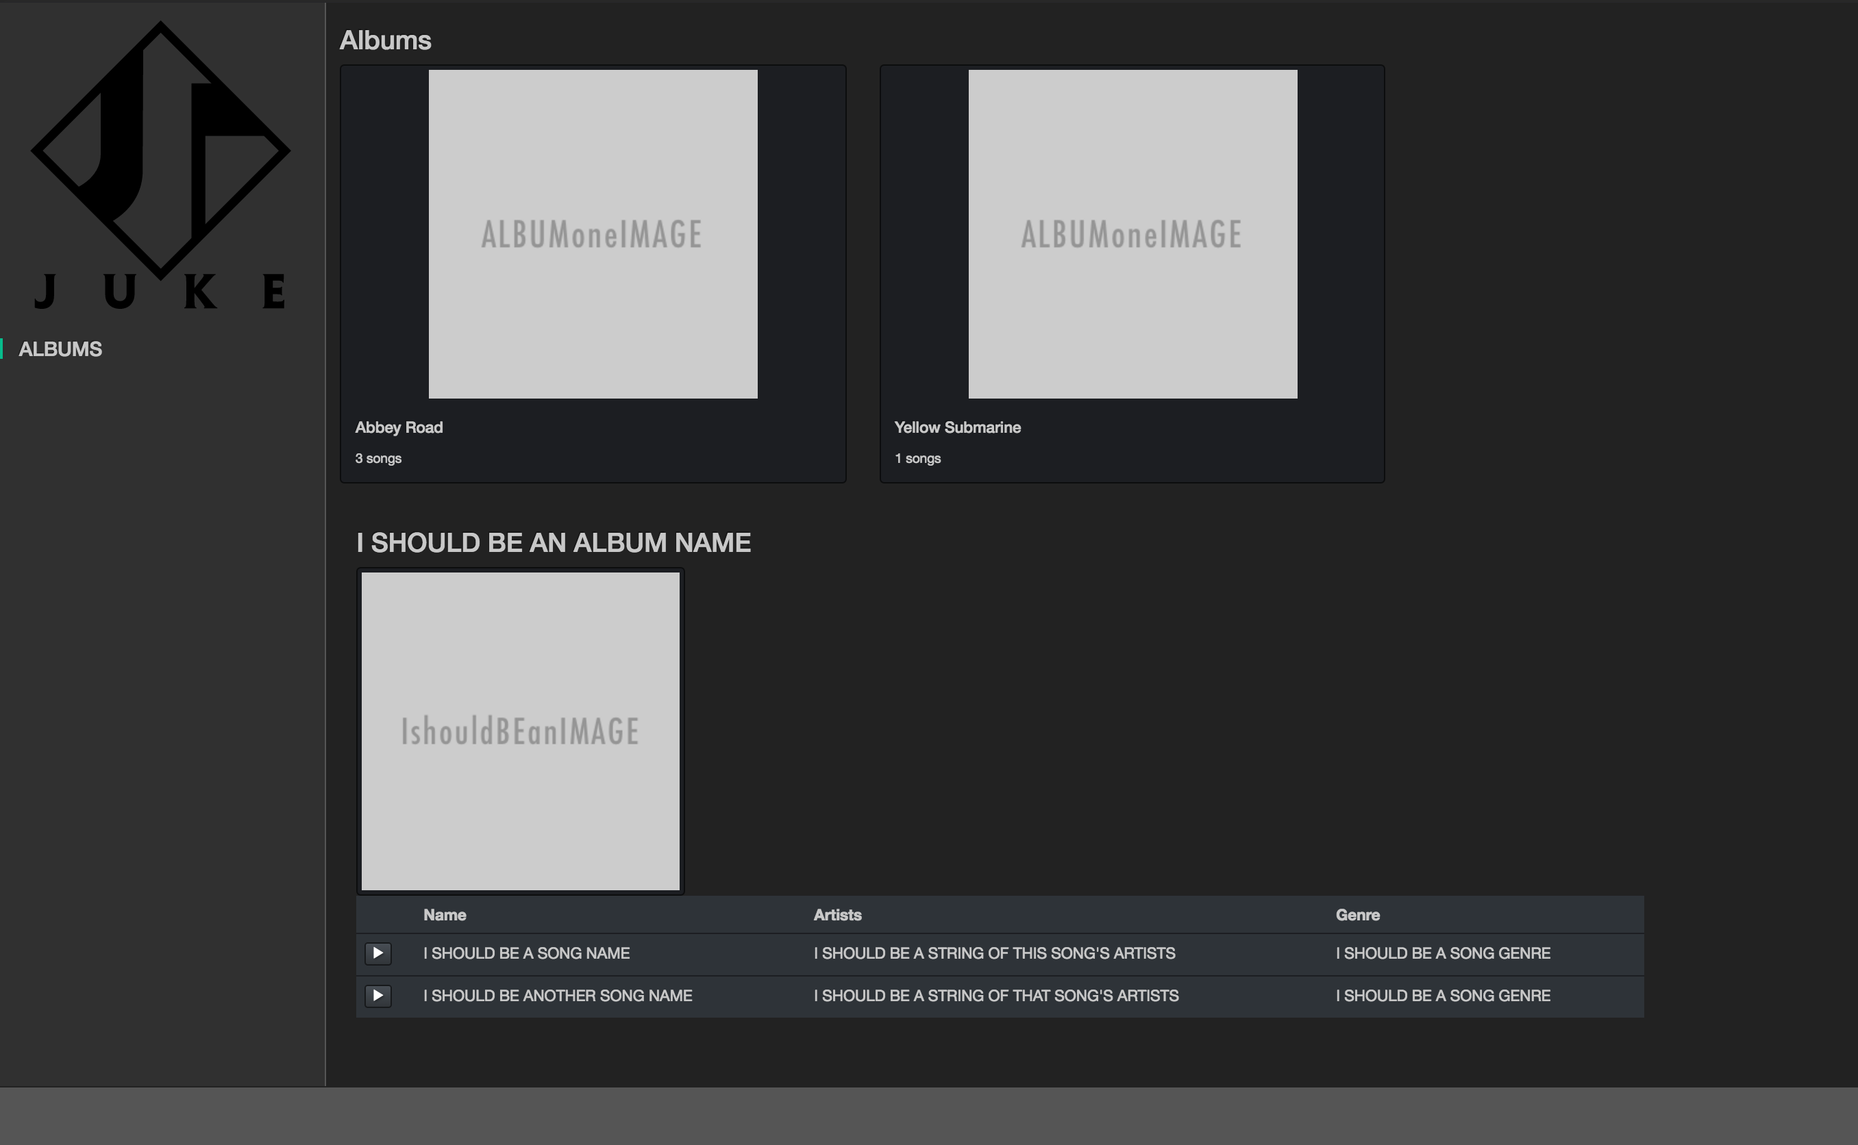Click the Genre column header
The width and height of the screenshot is (1858, 1145).
tap(1357, 915)
